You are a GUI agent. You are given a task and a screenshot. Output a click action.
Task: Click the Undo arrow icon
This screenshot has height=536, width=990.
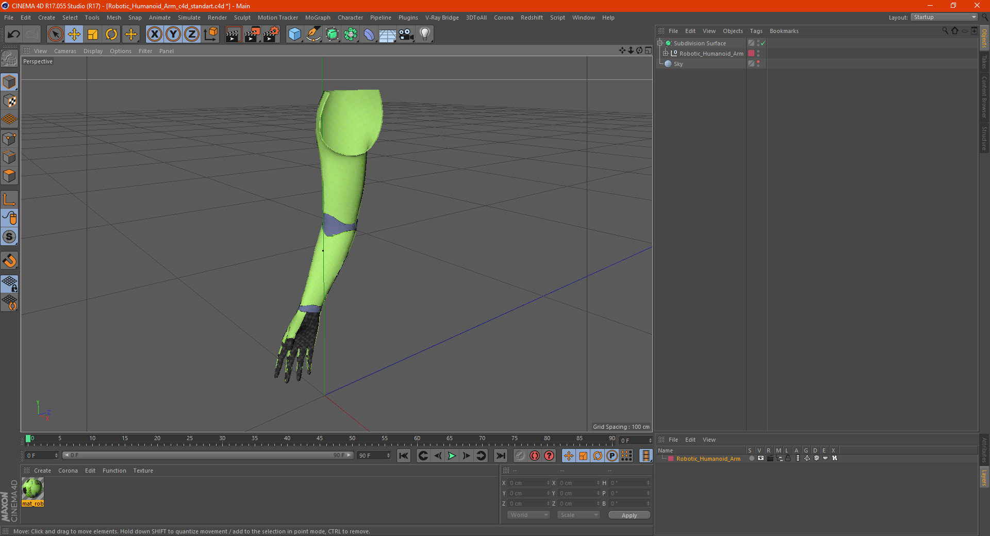(14, 35)
